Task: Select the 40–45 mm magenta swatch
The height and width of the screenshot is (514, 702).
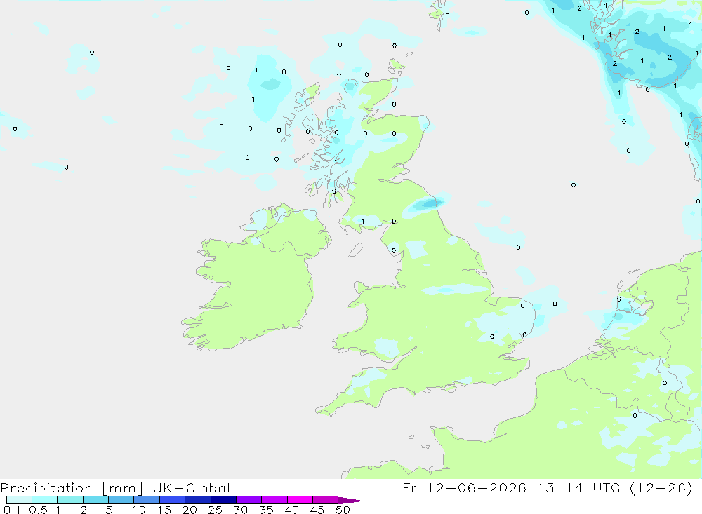Action: (x=300, y=500)
